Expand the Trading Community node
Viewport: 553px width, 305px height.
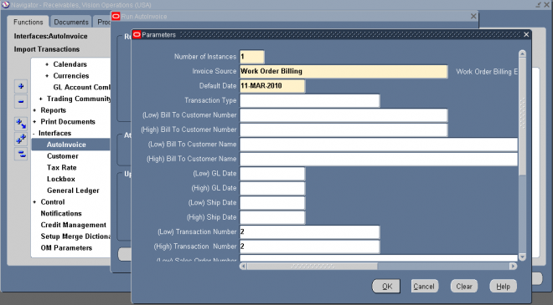(40, 99)
